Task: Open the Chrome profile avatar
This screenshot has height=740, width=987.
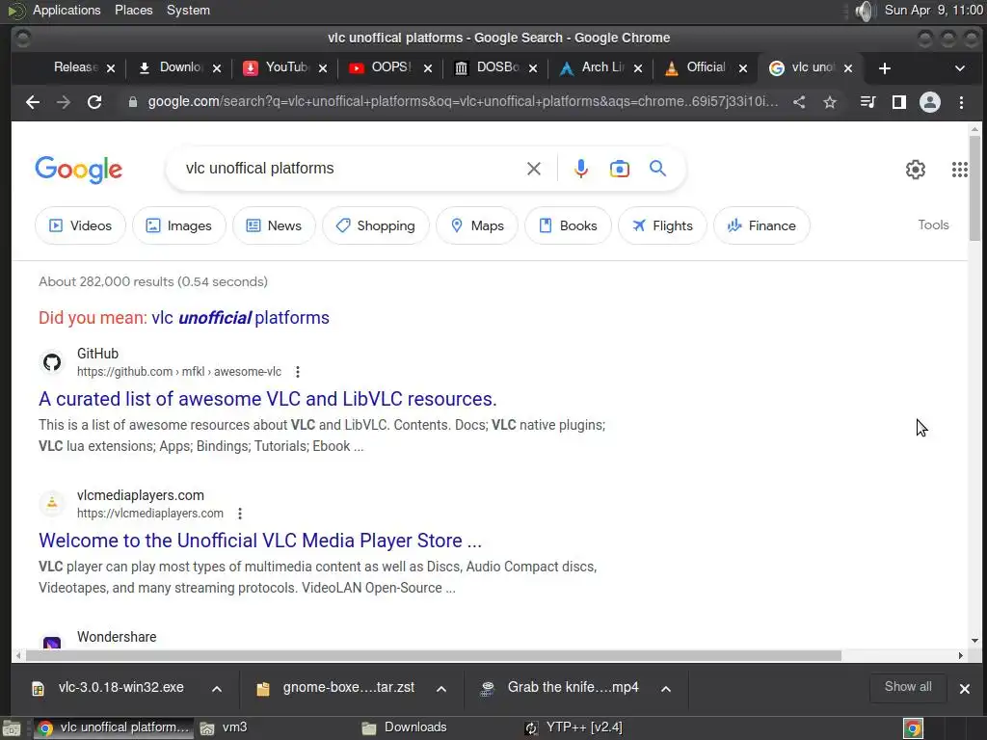Action: pos(930,102)
